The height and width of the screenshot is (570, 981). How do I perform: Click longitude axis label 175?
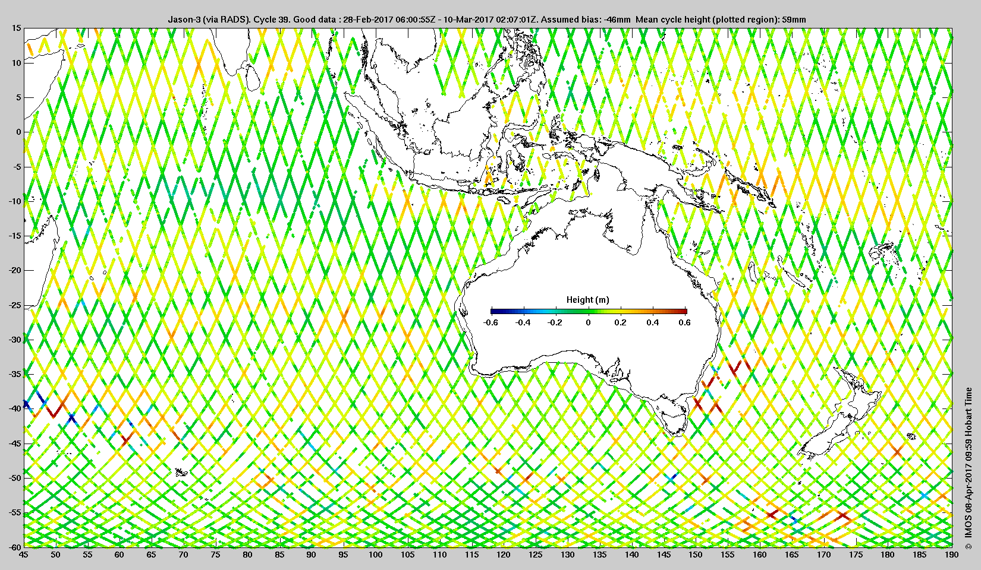(x=856, y=555)
